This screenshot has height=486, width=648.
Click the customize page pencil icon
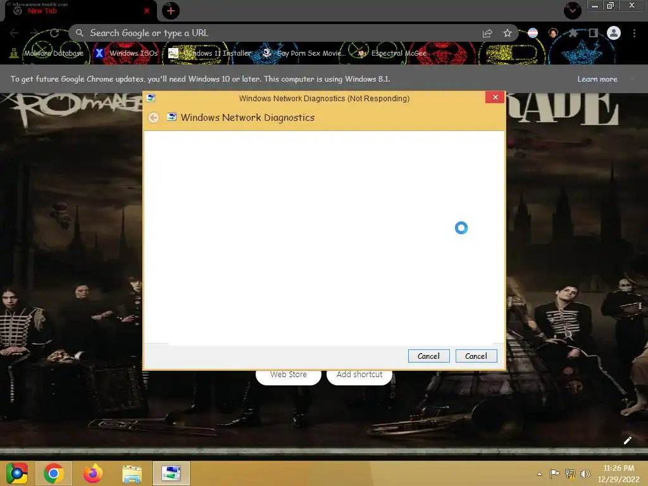point(627,440)
